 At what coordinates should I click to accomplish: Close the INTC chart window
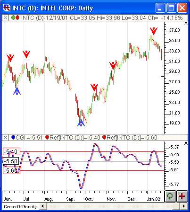click(182, 8)
